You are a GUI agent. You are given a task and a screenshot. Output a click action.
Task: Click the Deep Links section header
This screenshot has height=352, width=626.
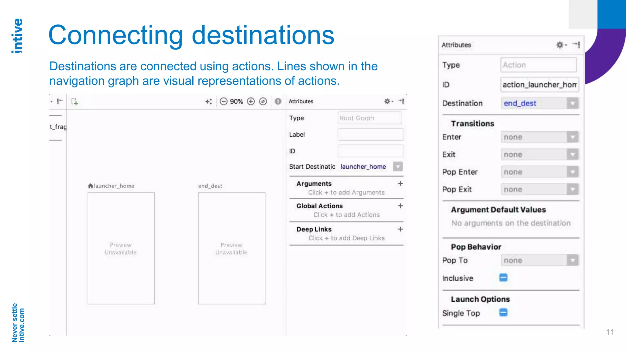[314, 229]
